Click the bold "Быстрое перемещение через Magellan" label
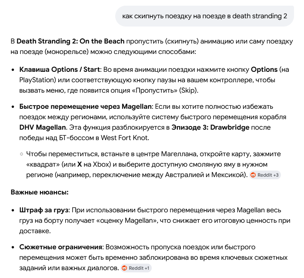The width and height of the screenshot is (304, 278). point(86,107)
